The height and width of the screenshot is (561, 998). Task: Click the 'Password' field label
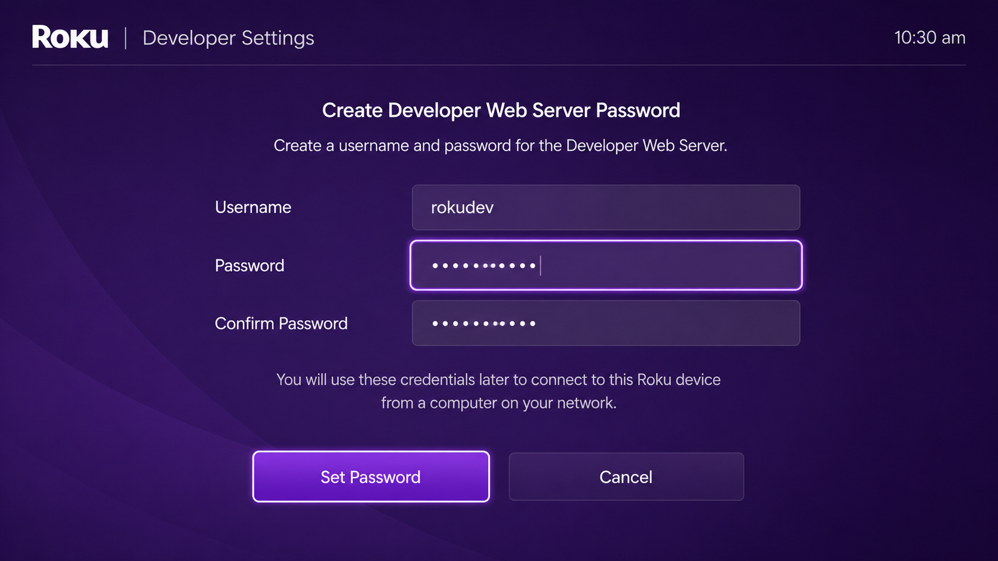[x=249, y=265]
